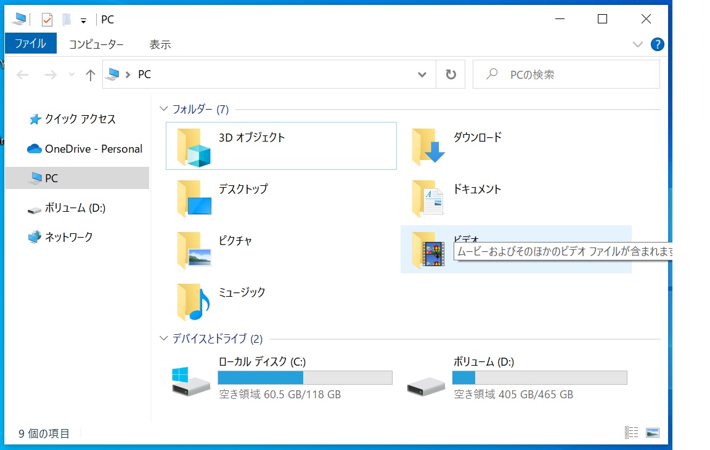The height and width of the screenshot is (450, 710).
Task: Click the ダウンロード label
Action: 478,137
